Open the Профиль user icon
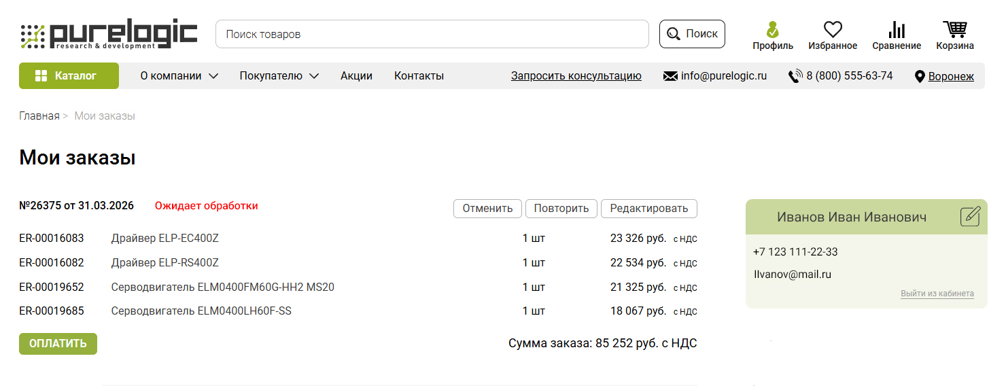1006x386 pixels. (772, 30)
